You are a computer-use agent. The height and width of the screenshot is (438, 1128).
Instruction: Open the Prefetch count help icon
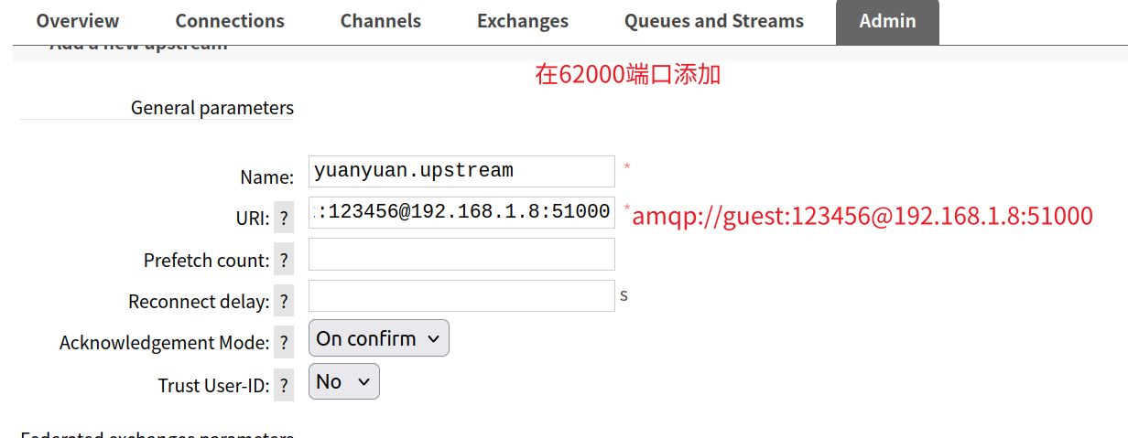pyautogui.click(x=284, y=261)
